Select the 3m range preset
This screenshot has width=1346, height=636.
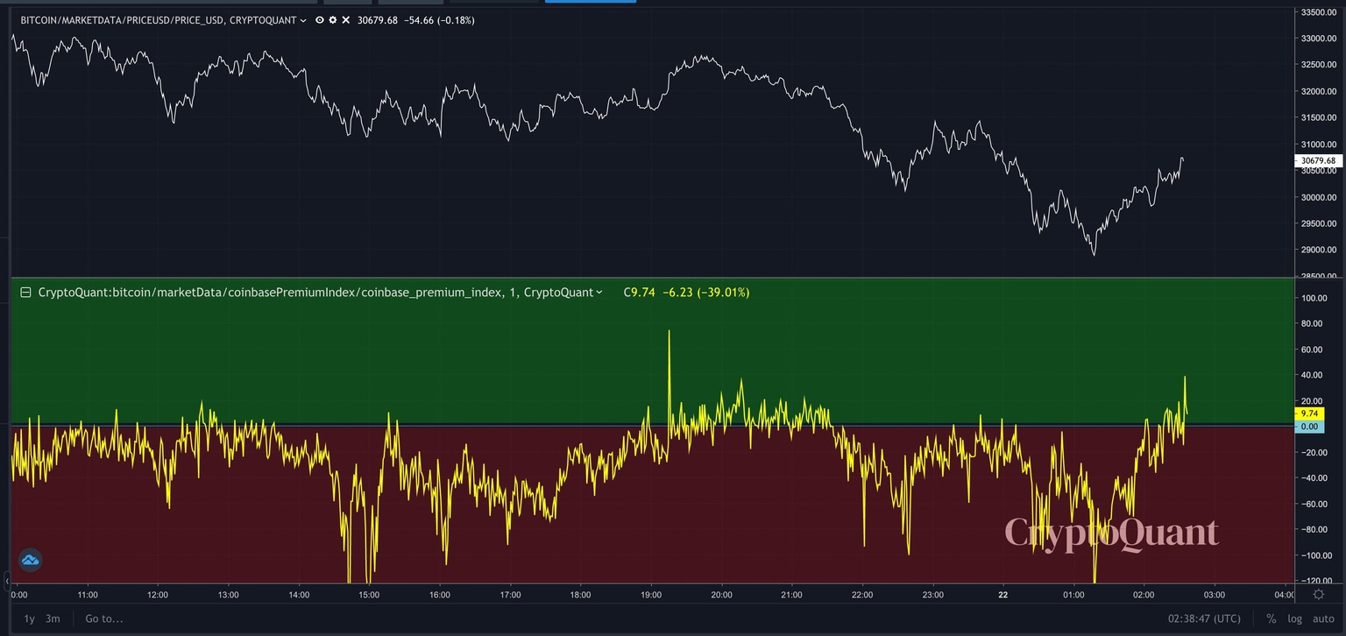pos(53,618)
